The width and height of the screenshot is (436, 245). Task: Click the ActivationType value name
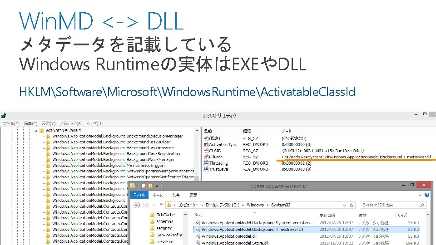click(223, 144)
